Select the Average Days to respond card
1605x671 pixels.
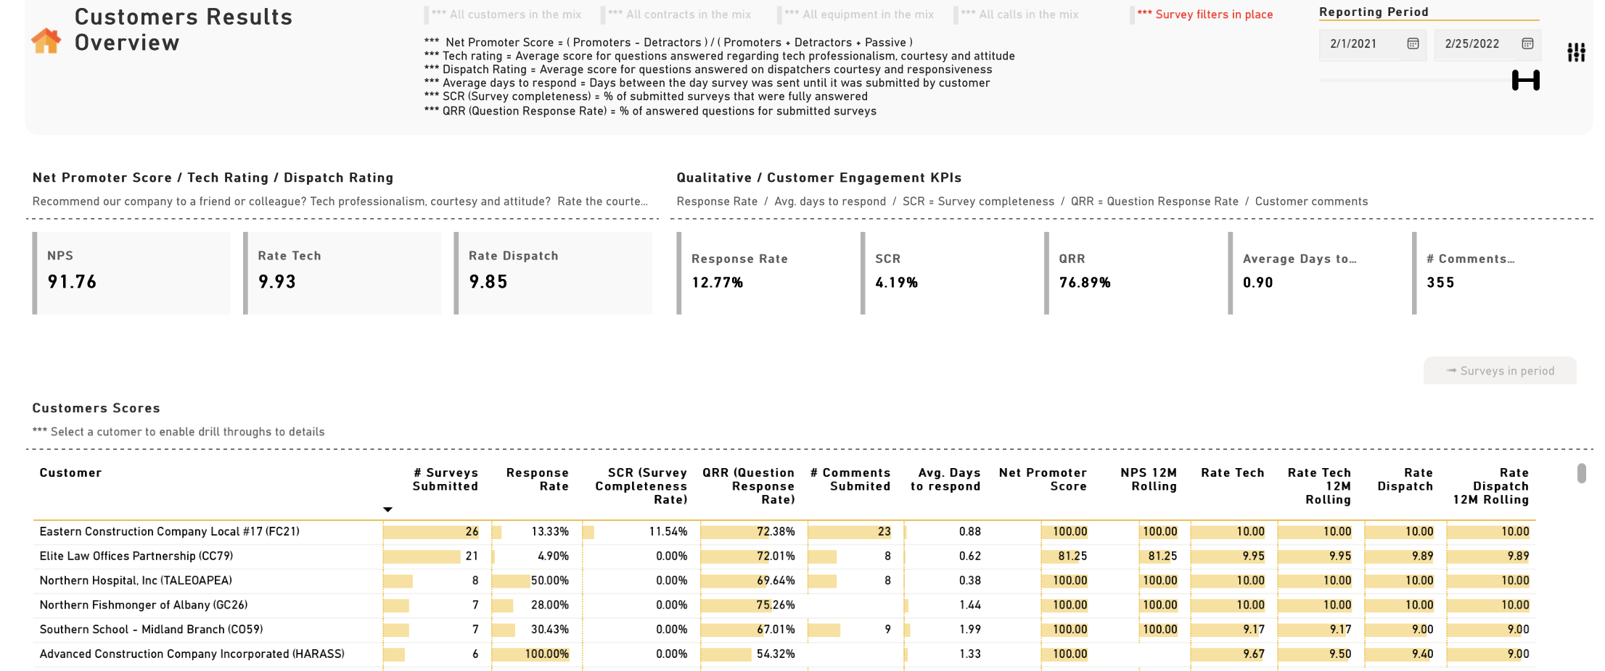click(x=1315, y=273)
